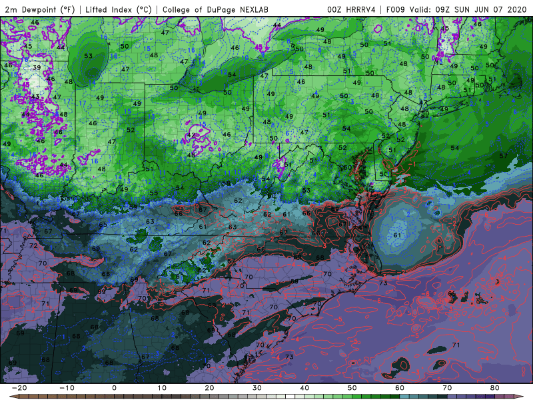Click the "Lifted Index (°C)" title text

(119, 9)
